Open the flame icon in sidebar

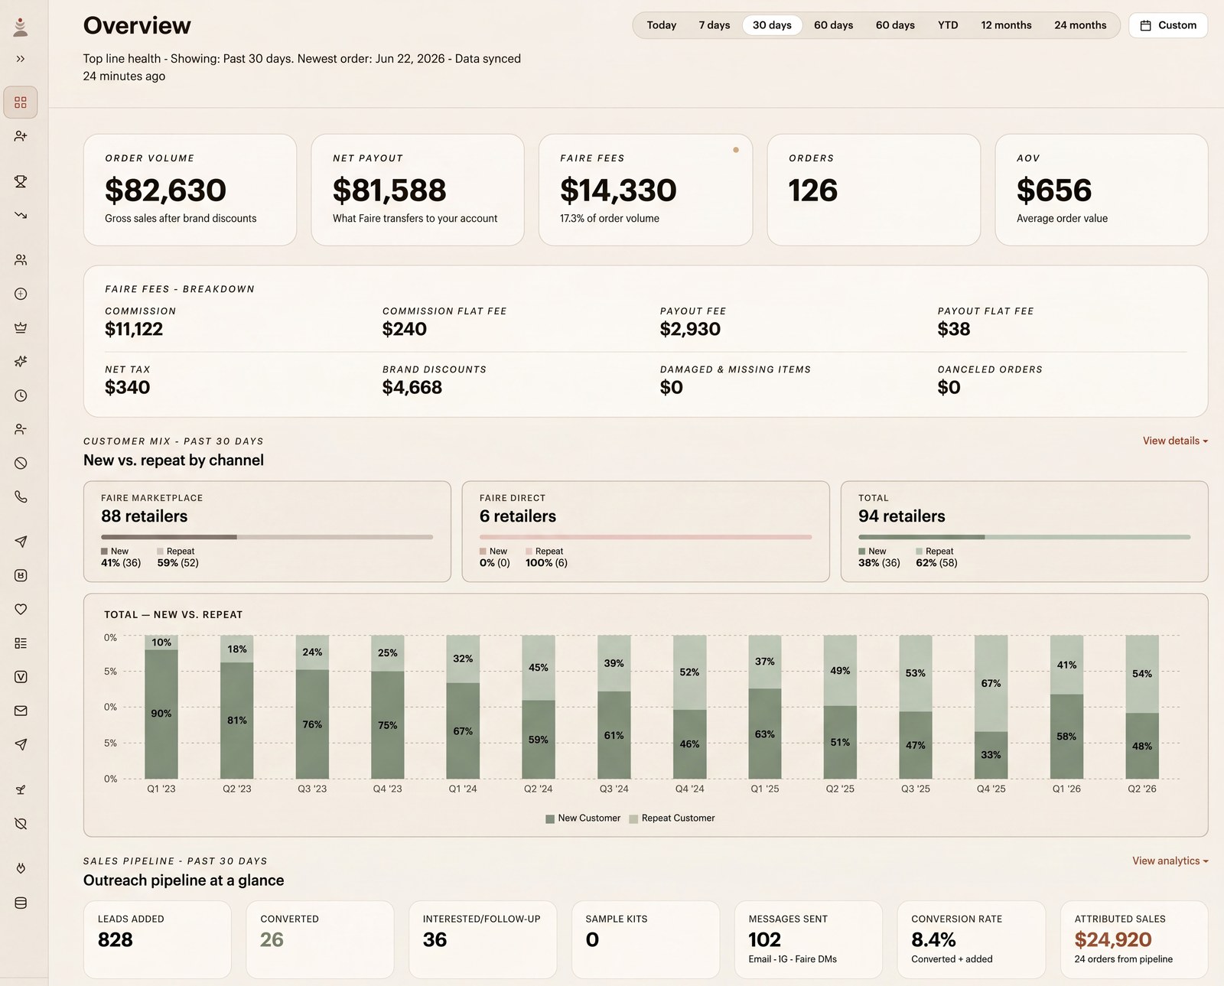[x=21, y=868]
